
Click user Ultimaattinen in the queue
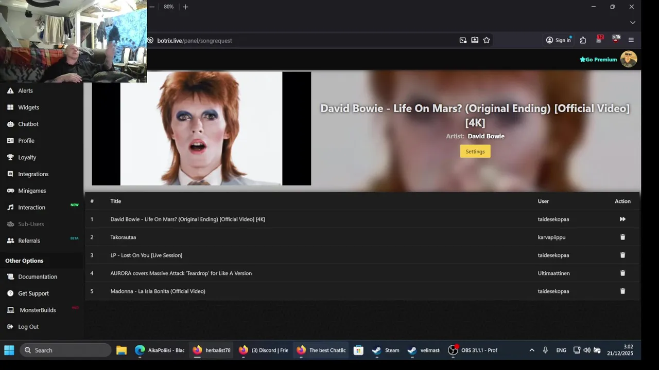(554, 273)
